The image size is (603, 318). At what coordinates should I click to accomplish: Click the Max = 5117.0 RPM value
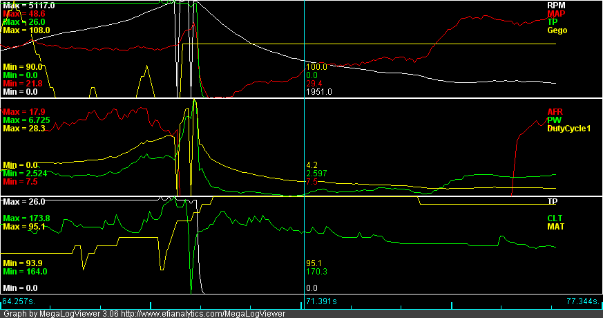tap(29, 6)
